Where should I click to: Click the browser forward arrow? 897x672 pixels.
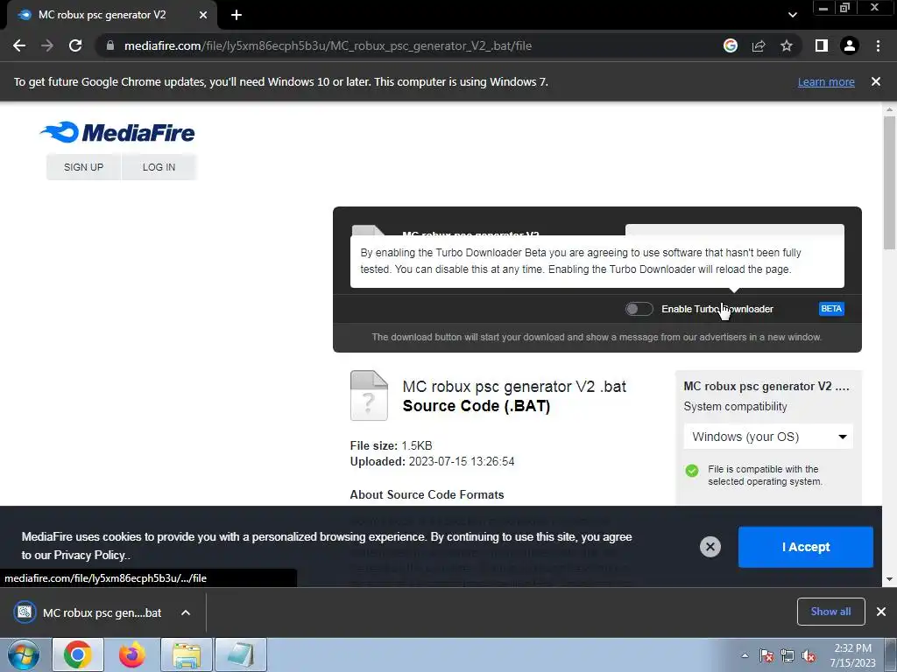47,45
